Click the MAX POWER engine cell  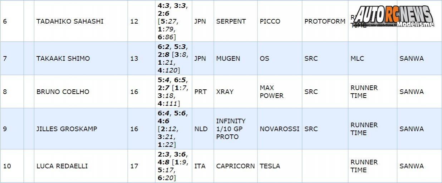click(271, 91)
